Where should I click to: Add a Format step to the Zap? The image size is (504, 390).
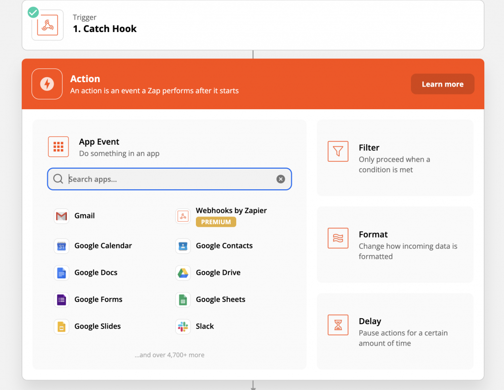pyautogui.click(x=395, y=244)
